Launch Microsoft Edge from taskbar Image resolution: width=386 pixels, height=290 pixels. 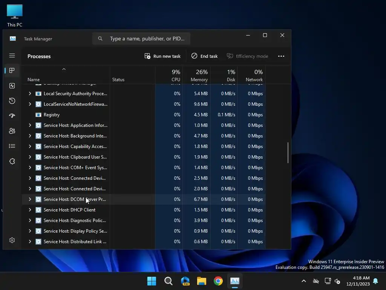point(185,281)
